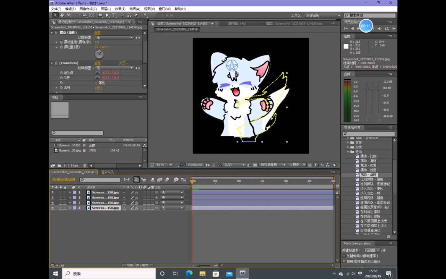
Task: Select the Rotation tool
Action: [78, 15]
